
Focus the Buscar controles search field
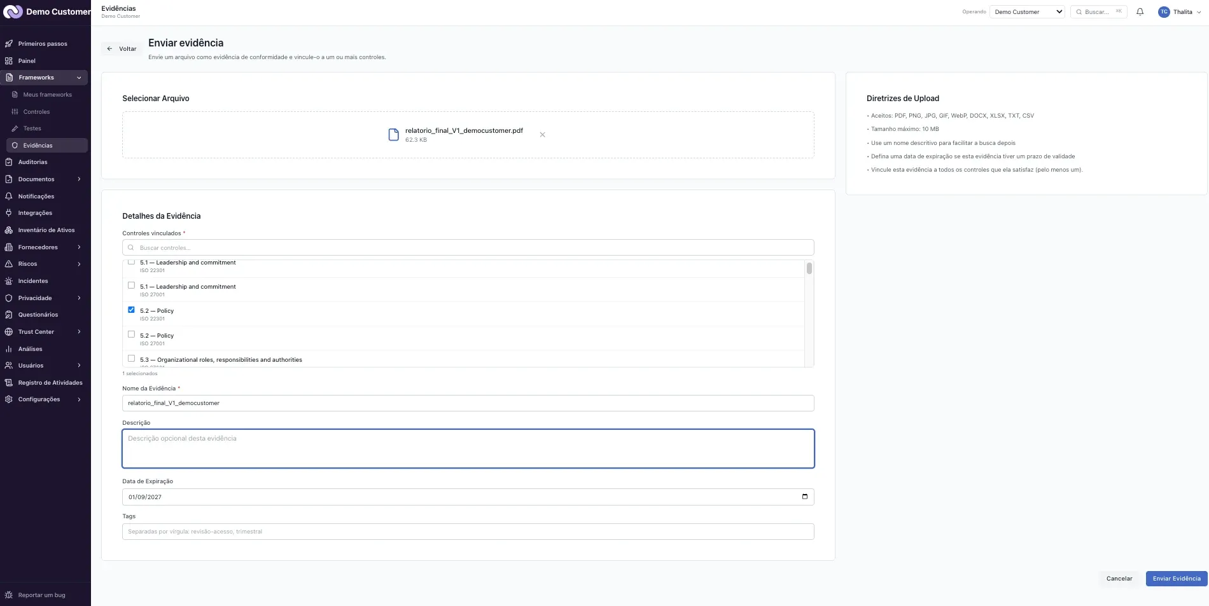(468, 247)
